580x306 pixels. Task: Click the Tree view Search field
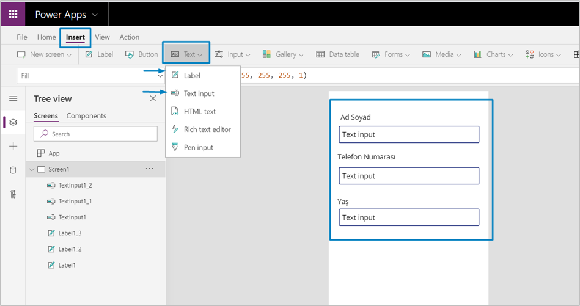pyautogui.click(x=95, y=134)
